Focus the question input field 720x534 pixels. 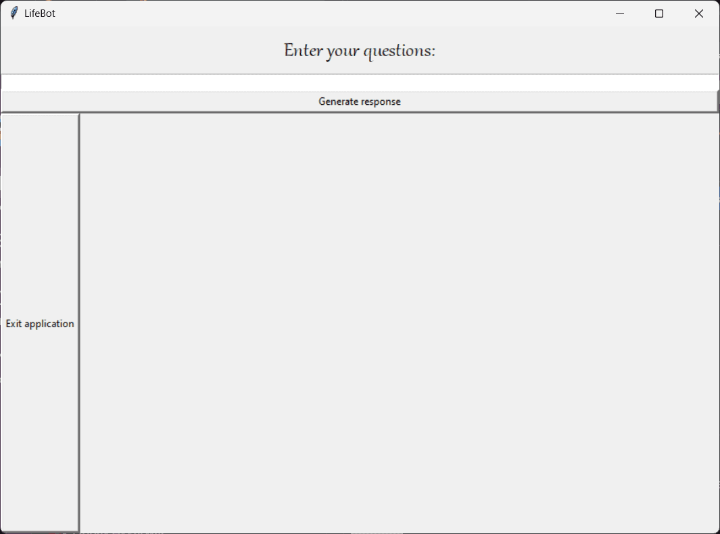pos(360,83)
